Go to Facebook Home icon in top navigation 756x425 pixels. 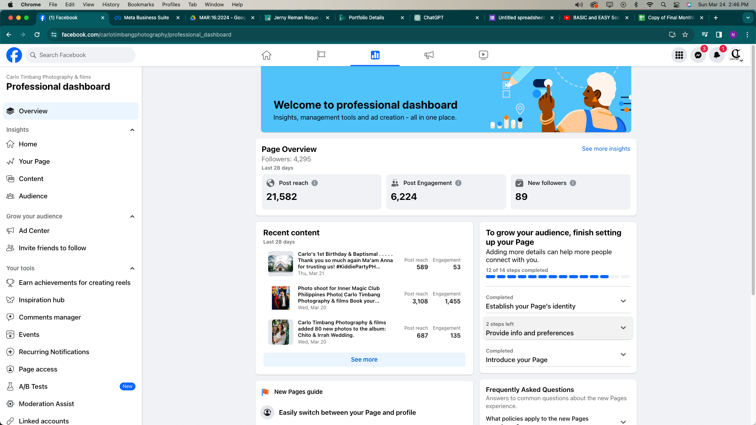point(267,55)
